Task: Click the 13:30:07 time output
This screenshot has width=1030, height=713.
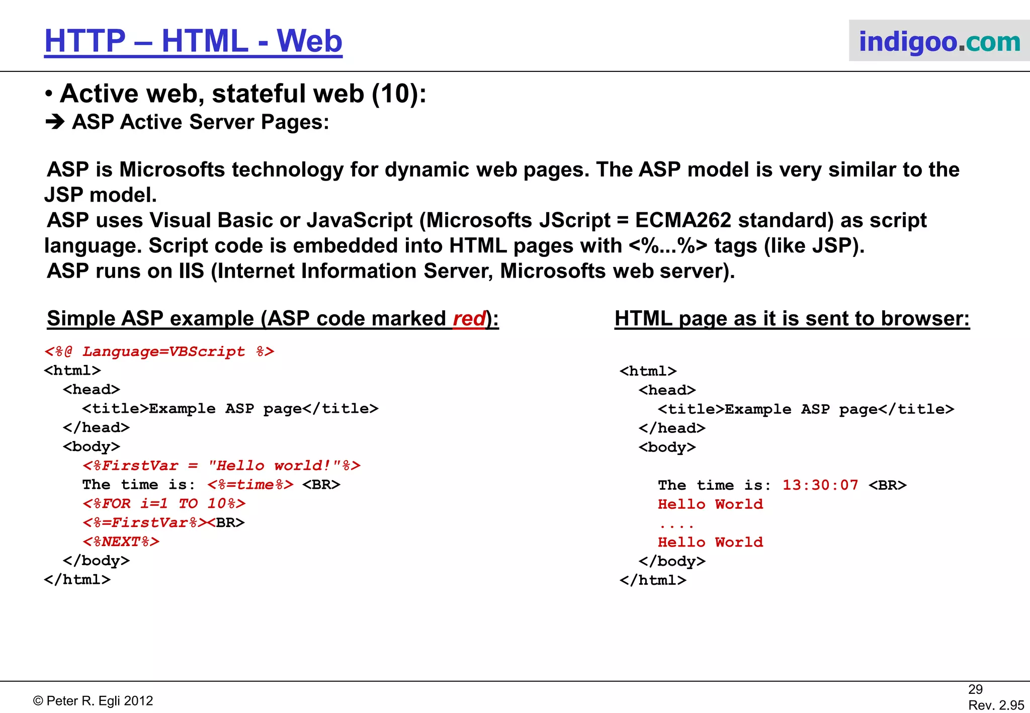Action: tap(820, 485)
